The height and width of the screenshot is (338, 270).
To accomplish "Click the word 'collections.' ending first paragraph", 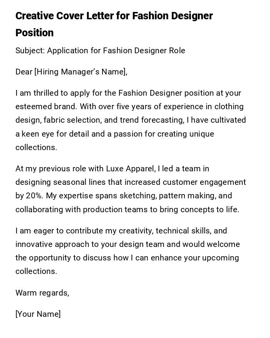I will click(x=36, y=147).
